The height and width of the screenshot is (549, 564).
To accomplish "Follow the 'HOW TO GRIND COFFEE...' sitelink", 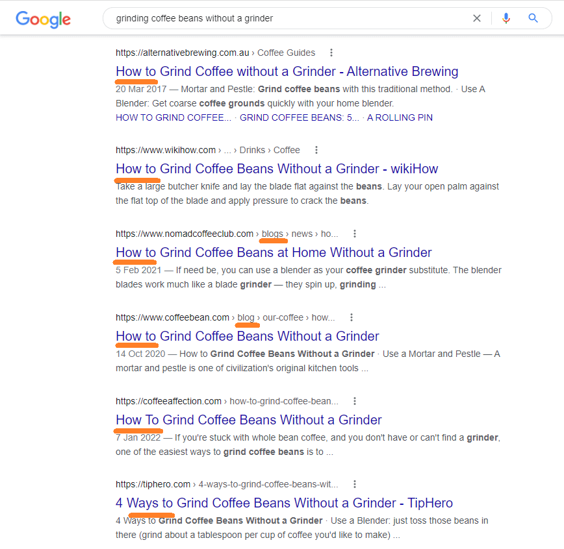I will 173,118.
